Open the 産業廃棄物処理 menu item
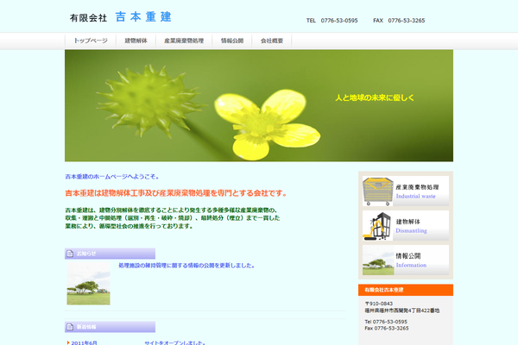This screenshot has height=345, width=518. [x=184, y=41]
